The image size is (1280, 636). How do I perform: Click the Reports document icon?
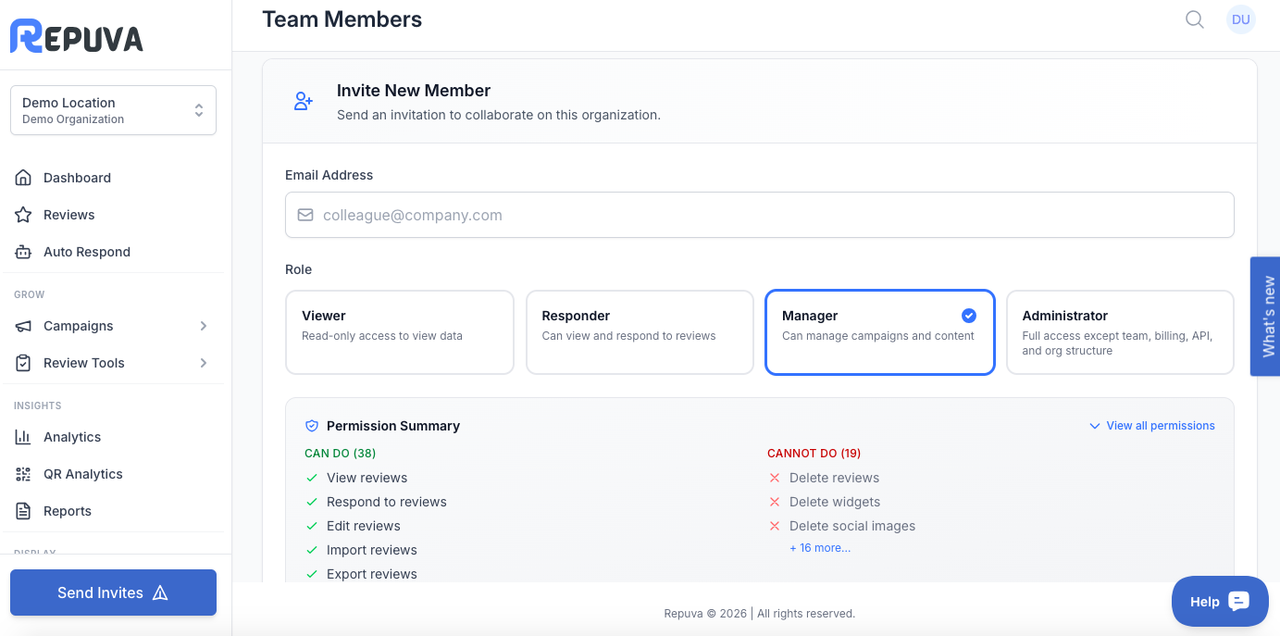(23, 511)
